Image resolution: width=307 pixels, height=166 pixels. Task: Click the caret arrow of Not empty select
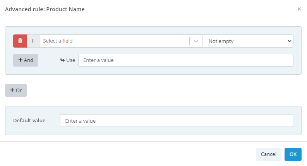pos(290,41)
